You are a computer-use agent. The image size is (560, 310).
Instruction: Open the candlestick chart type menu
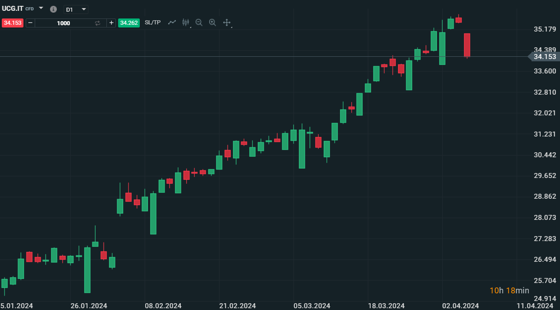[185, 22]
